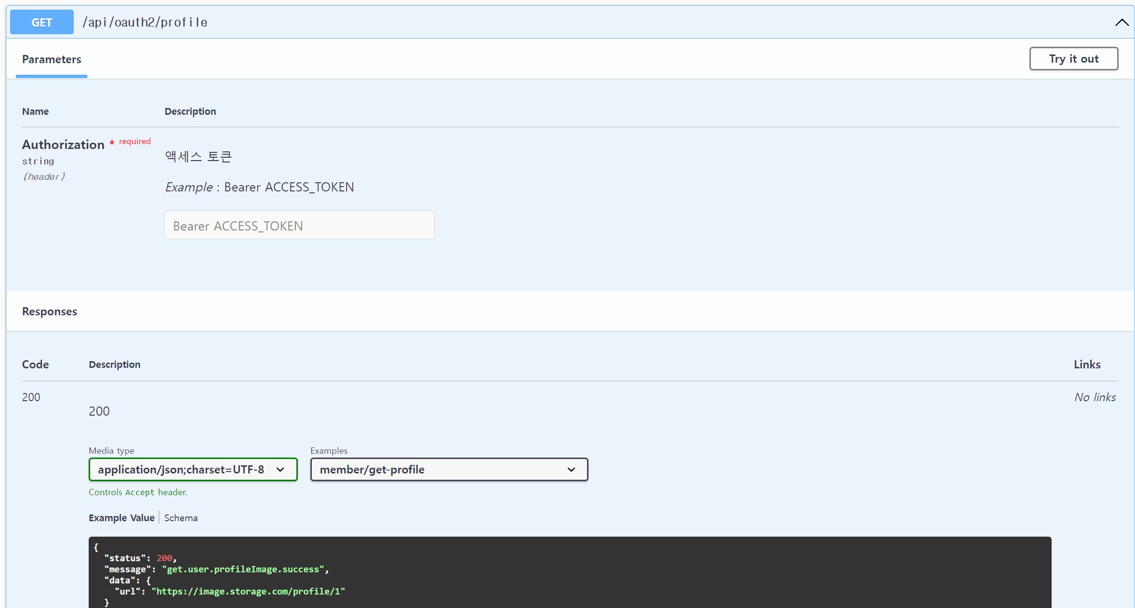1135x608 pixels.
Task: Switch to the Schema tab
Action: (181, 518)
